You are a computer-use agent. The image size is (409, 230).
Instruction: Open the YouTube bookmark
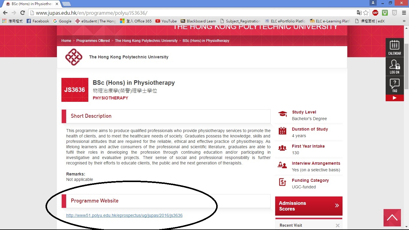pyautogui.click(x=166, y=21)
